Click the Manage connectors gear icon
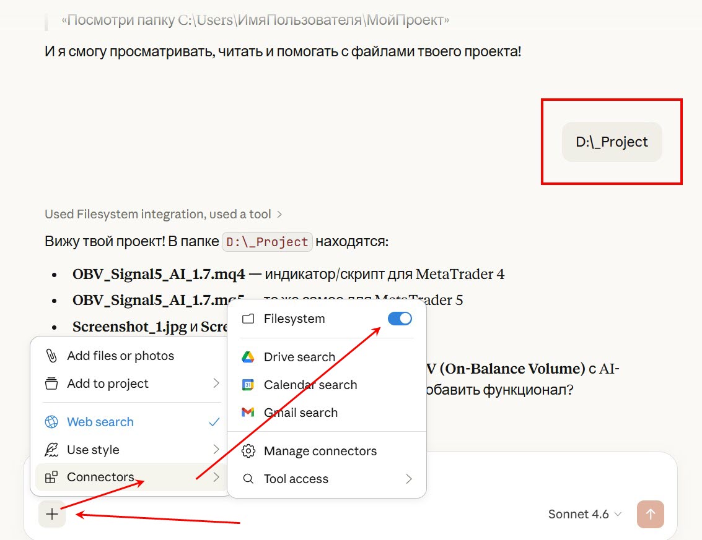The width and height of the screenshot is (702, 540). pos(248,451)
